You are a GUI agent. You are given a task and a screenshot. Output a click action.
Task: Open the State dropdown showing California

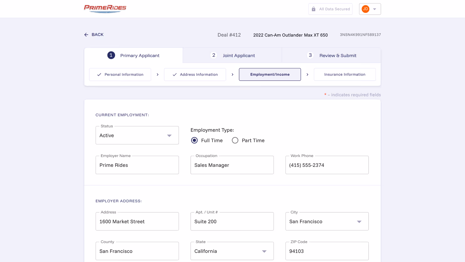click(232, 251)
